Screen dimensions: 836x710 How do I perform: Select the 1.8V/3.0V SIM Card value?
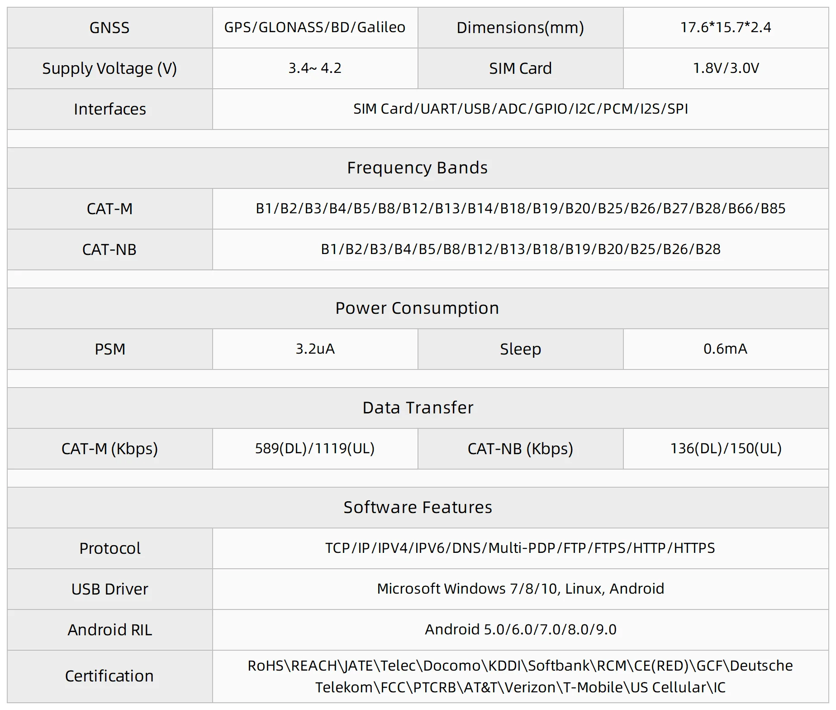(726, 68)
